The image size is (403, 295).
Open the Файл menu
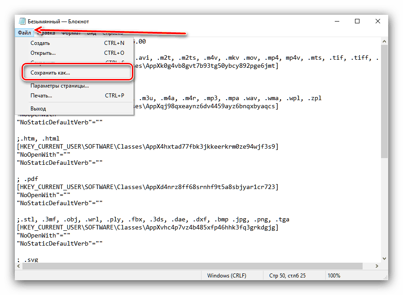click(x=24, y=33)
